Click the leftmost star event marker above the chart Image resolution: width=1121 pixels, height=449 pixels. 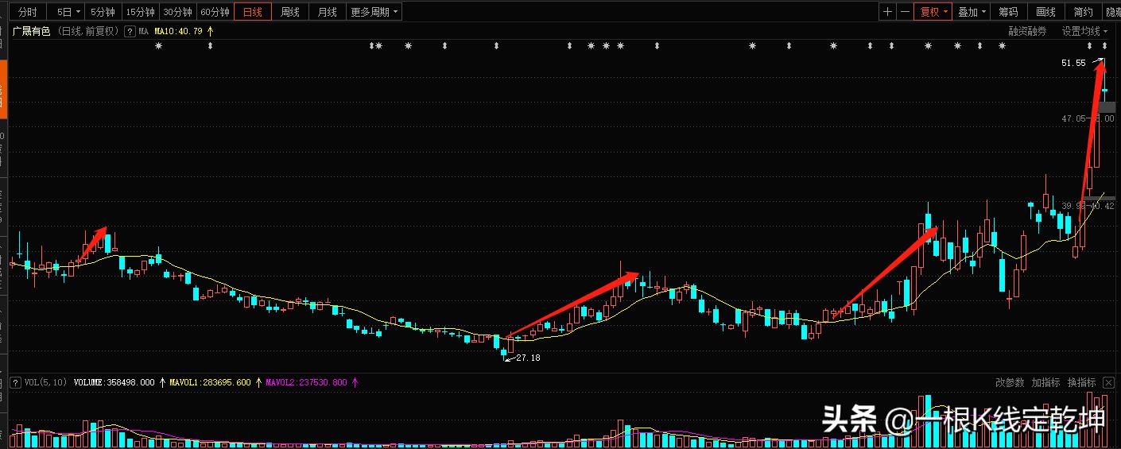click(x=158, y=46)
